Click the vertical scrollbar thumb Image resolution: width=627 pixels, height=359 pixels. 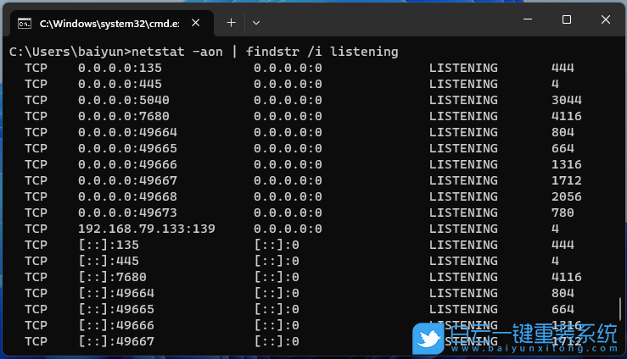tap(621, 308)
